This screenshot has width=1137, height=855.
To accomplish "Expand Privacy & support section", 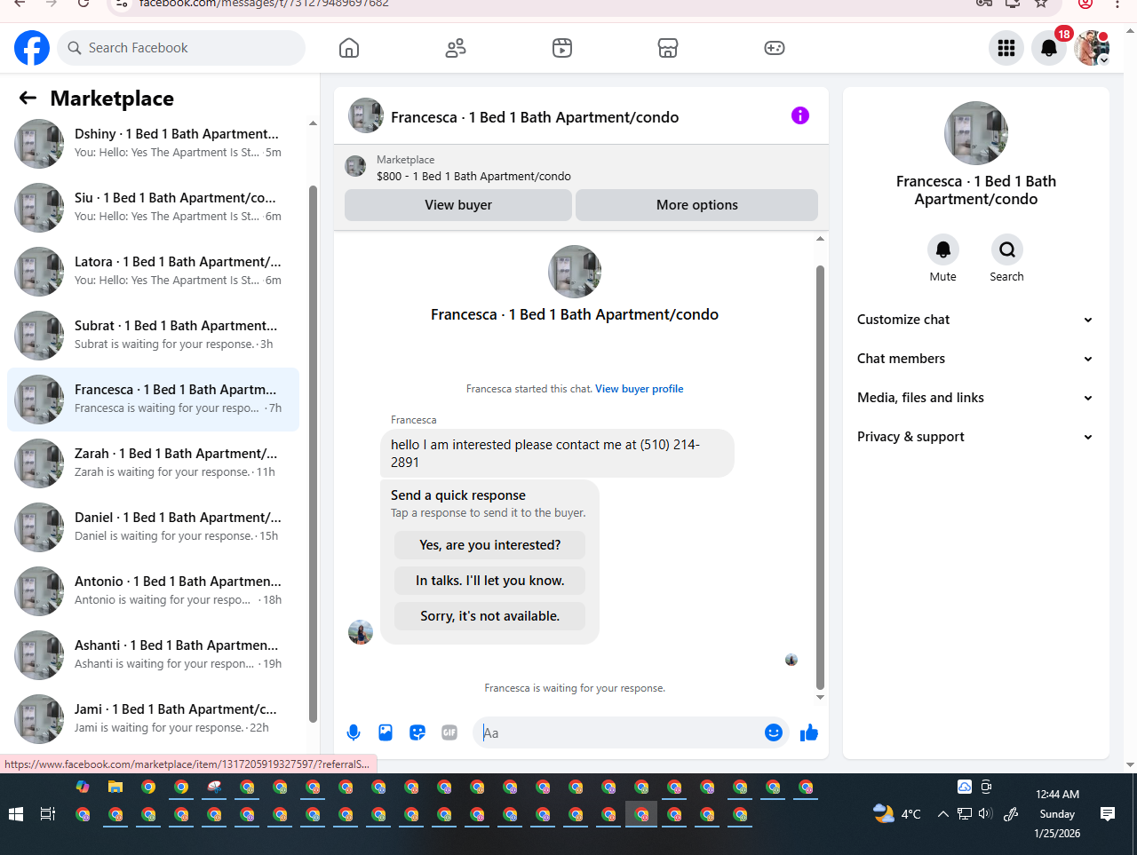I will point(975,437).
